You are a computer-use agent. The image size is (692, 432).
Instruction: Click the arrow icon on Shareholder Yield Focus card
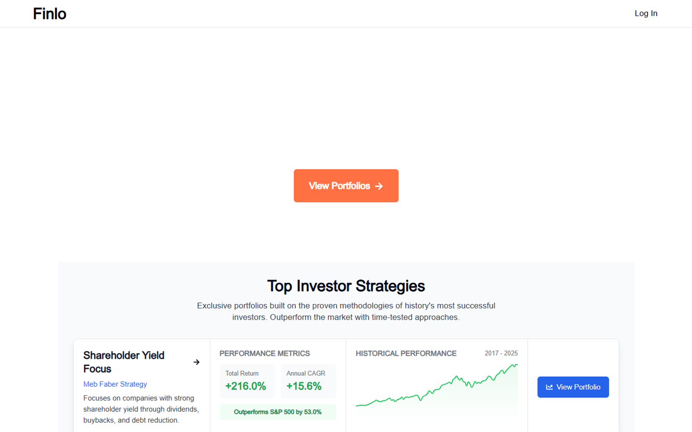tap(197, 362)
